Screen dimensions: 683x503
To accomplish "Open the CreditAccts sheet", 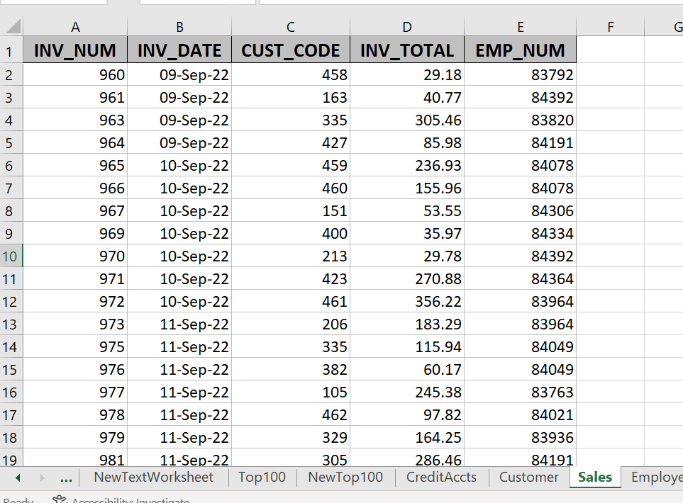I will tap(441, 478).
